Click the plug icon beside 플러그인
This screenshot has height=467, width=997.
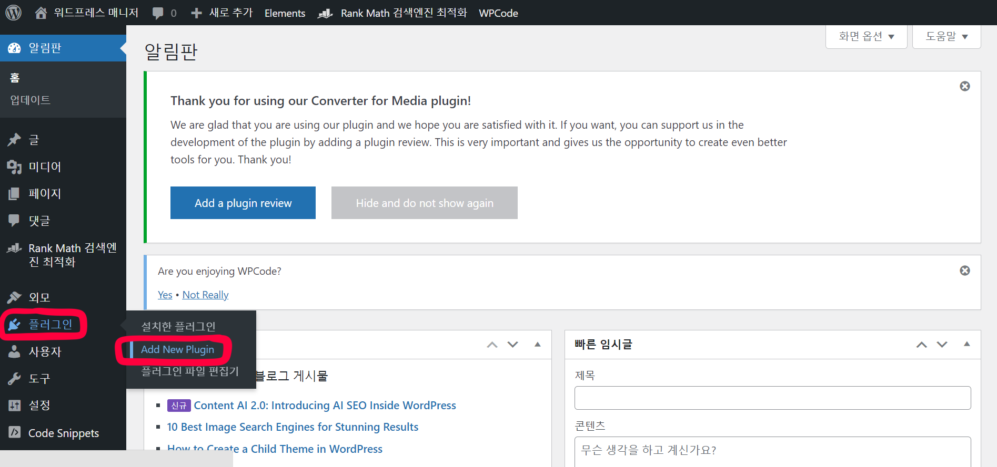[14, 325]
